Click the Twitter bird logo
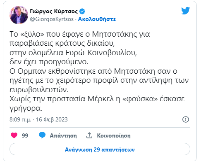201x161 pixels. [186, 11]
